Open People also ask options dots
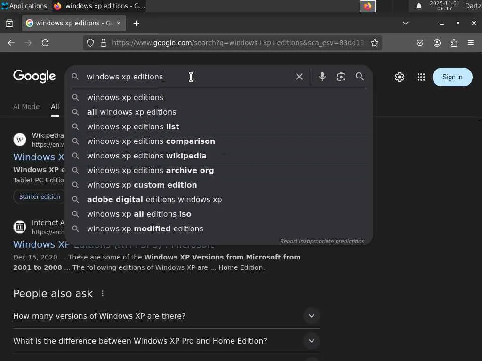This screenshot has width=482, height=361. click(x=103, y=294)
